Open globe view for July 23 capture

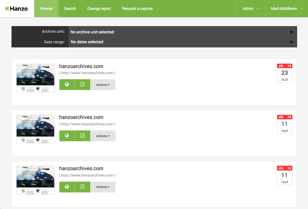coord(67,85)
